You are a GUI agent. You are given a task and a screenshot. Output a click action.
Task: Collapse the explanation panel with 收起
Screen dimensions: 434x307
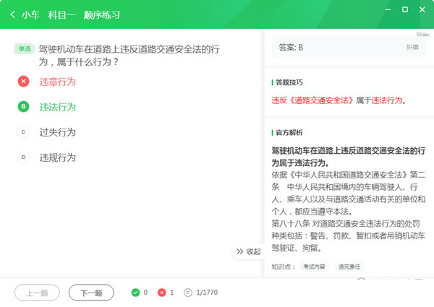(x=248, y=251)
